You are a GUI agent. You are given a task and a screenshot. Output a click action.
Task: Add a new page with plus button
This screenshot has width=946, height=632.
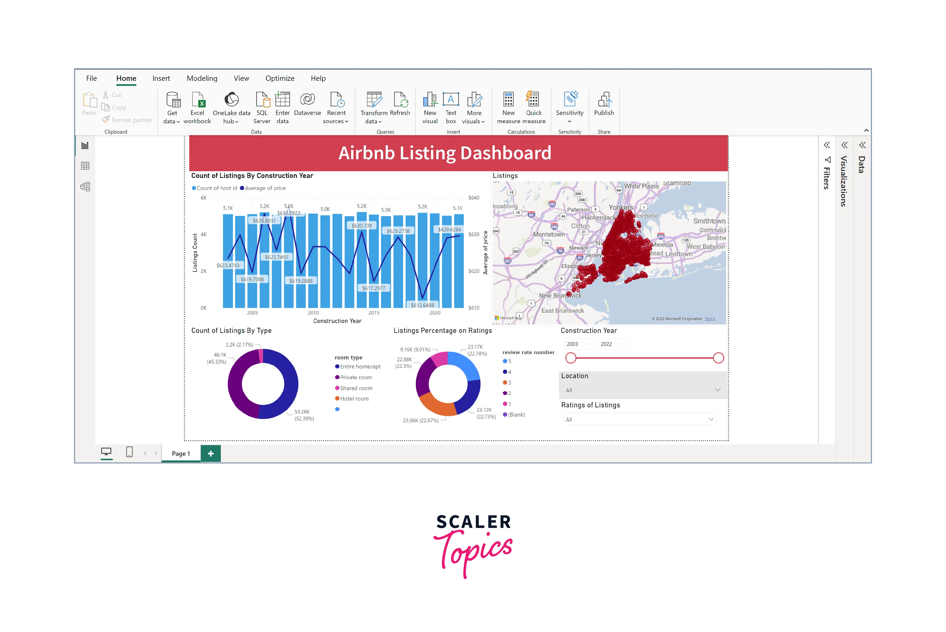click(211, 454)
